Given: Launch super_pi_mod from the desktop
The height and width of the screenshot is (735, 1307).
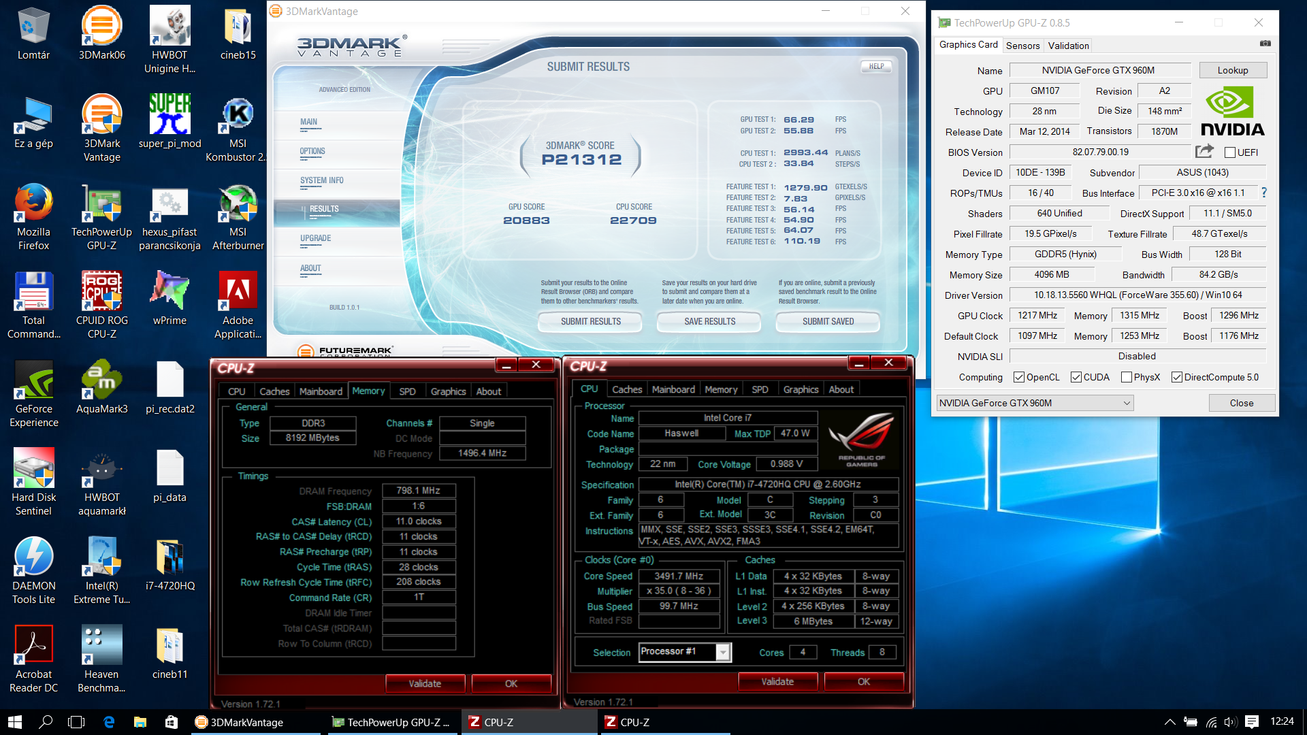Looking at the screenshot, I should (170, 122).
